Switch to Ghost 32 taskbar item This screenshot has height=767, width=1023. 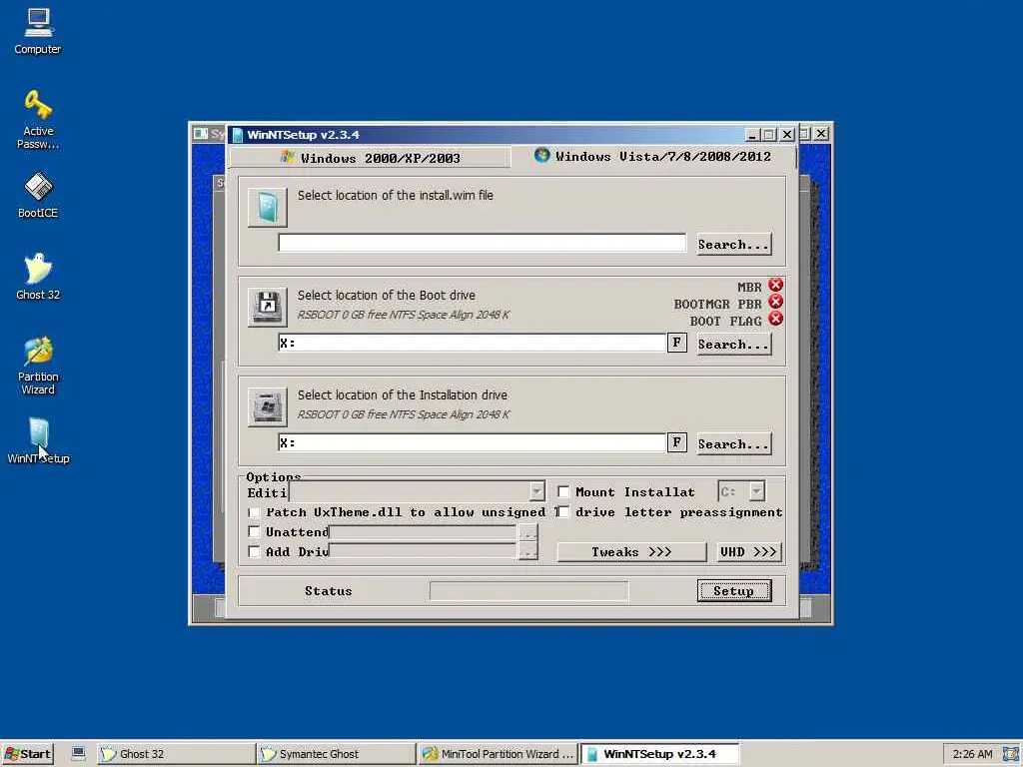pos(176,754)
